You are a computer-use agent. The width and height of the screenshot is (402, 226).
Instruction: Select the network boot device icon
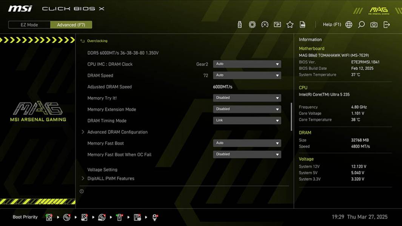point(155,217)
